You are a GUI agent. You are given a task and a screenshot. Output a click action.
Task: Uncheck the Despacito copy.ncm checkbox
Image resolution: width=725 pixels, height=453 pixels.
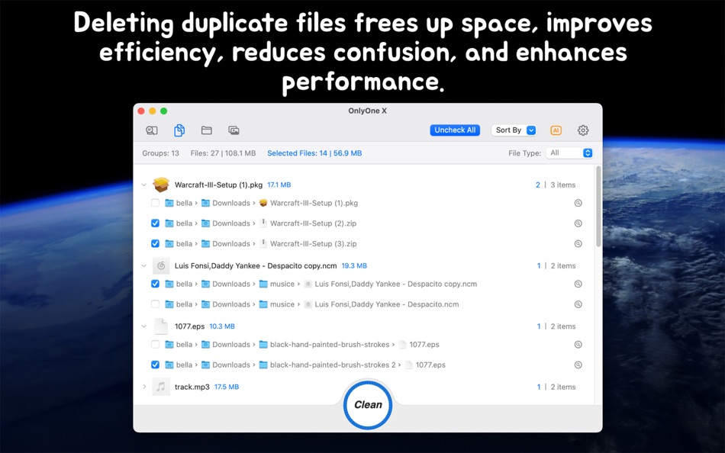[x=156, y=284]
